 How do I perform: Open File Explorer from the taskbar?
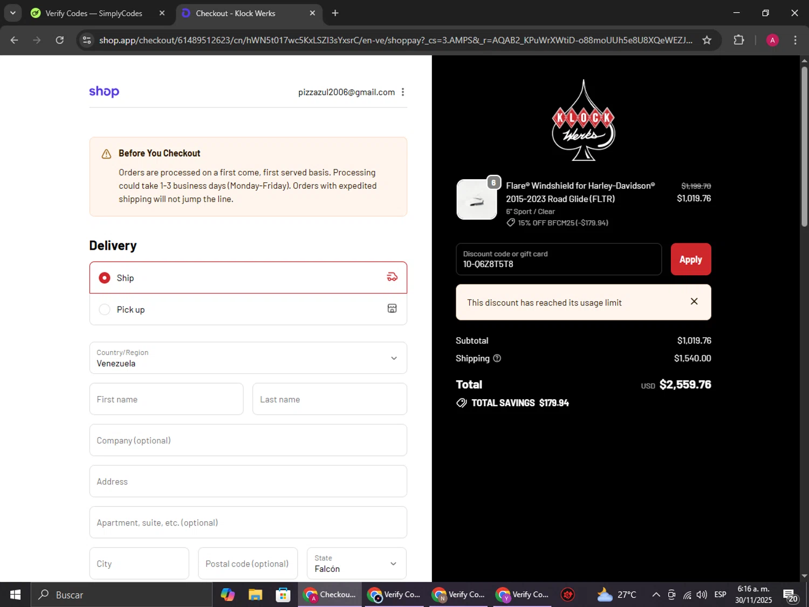point(255,595)
